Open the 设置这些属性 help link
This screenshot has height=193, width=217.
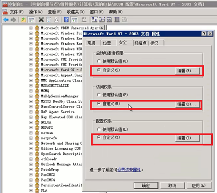coord(129,170)
